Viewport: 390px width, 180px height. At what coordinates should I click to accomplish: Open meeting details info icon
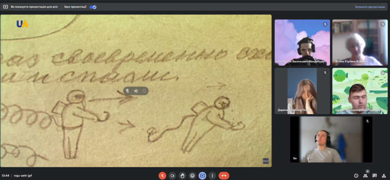click(356, 175)
